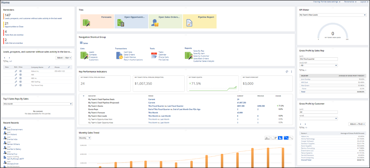Screen dimensions: 370x168
Task: Switch Monthly Sales Trend to horizontal bar chart
Action: coord(276,138)
